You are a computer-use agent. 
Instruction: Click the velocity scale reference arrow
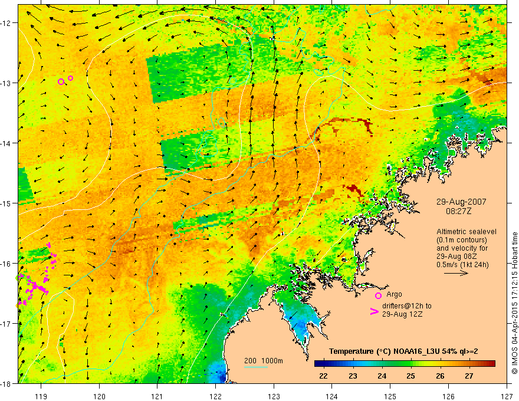tap(456, 273)
